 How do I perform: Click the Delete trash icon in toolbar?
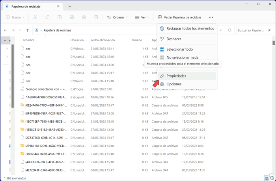tap(96, 17)
